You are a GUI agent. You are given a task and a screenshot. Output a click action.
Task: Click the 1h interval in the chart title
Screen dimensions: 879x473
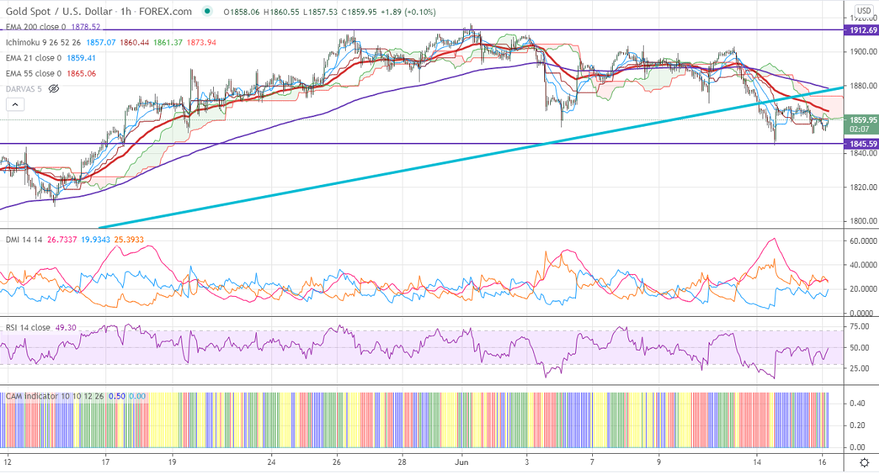pos(125,11)
